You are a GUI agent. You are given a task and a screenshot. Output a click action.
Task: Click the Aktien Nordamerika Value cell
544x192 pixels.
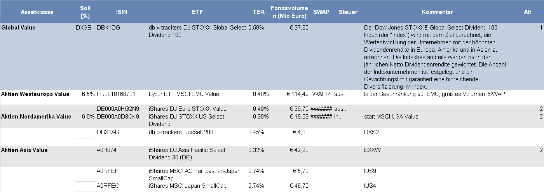(36, 117)
